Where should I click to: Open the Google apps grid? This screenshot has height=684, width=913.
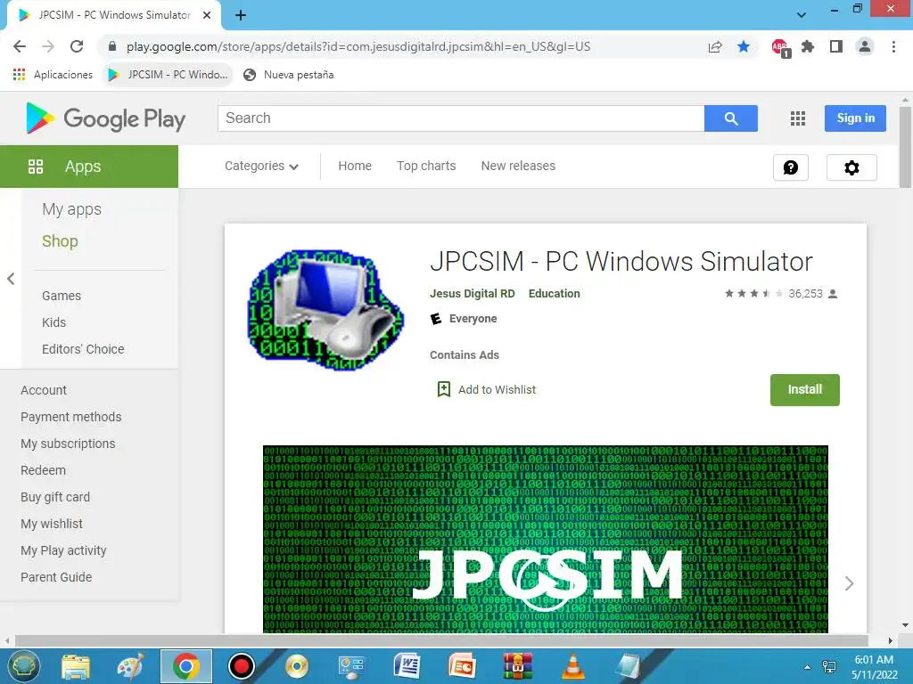click(x=798, y=118)
